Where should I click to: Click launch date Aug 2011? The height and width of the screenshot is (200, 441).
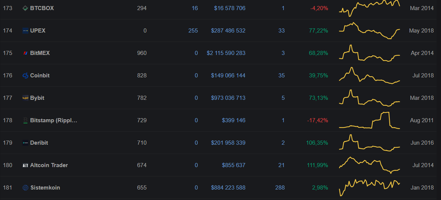coord(422,120)
